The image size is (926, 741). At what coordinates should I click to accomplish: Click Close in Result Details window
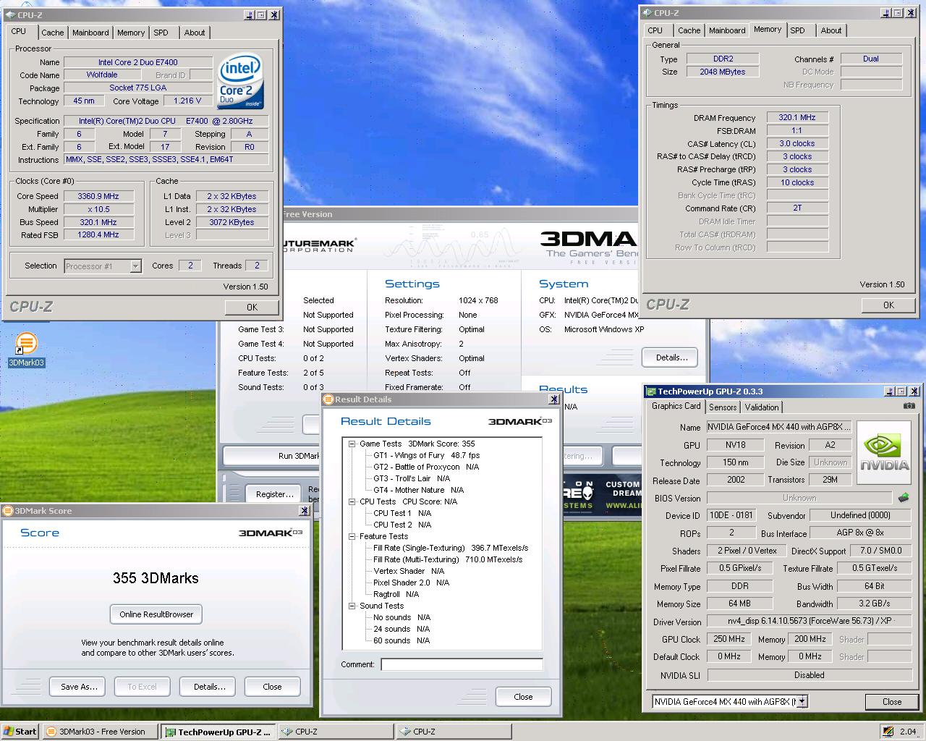(523, 697)
